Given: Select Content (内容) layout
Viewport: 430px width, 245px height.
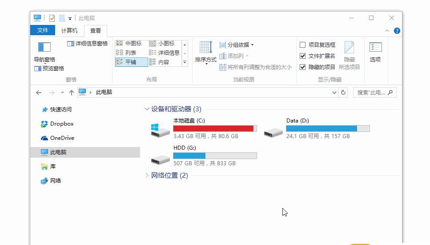Looking at the screenshot, I should 159,62.
